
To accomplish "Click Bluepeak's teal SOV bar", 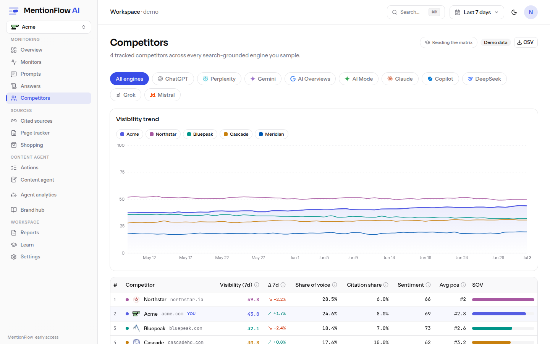I will pyautogui.click(x=492, y=328).
